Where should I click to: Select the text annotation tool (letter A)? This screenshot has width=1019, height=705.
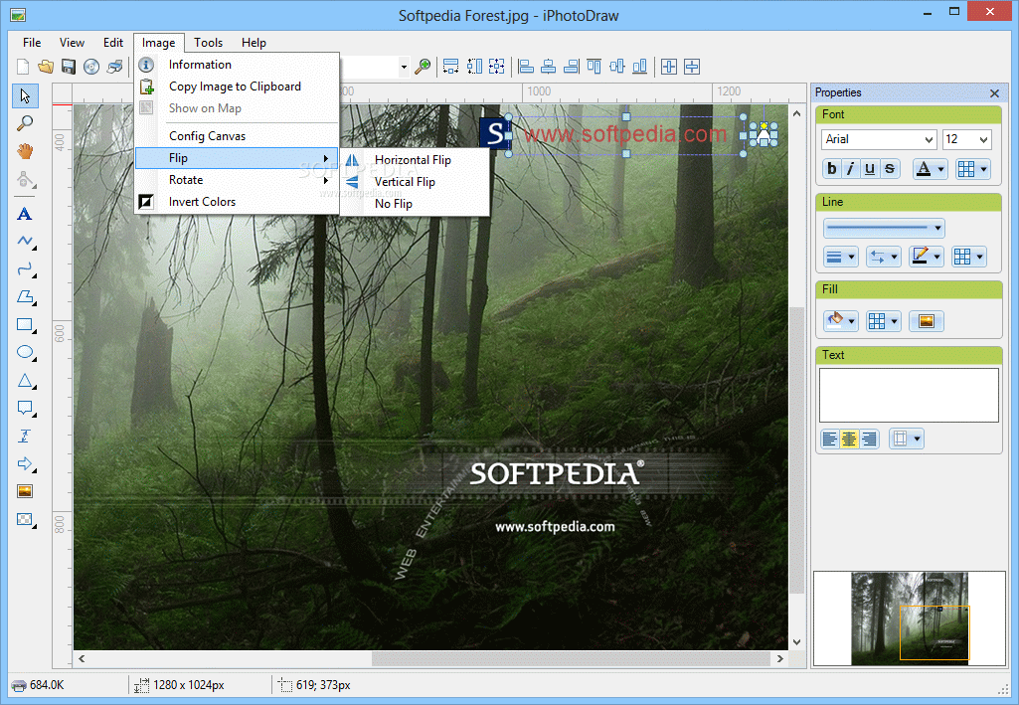coord(25,214)
